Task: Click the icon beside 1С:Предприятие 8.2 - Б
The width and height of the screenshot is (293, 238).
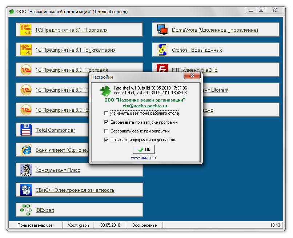Action: [26, 110]
